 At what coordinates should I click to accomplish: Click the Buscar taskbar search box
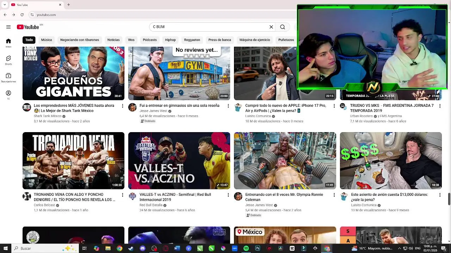(x=45, y=248)
